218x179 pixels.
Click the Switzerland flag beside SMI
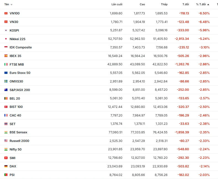coord(6,158)
